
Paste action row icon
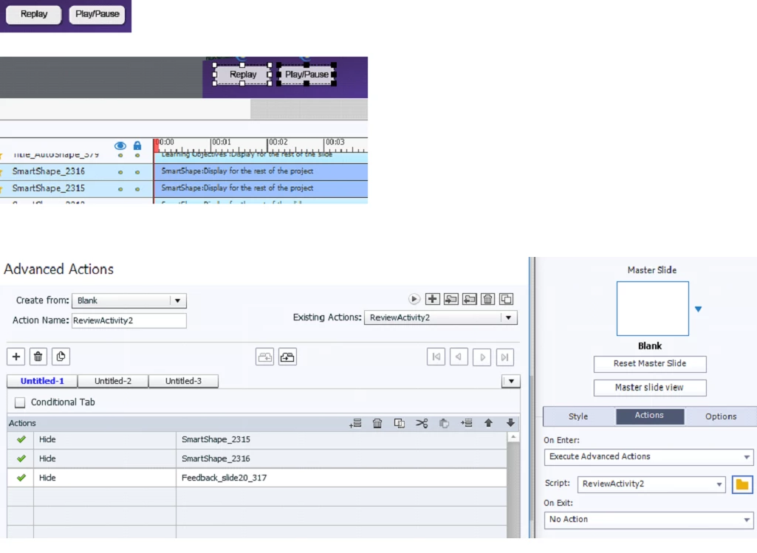pos(444,423)
